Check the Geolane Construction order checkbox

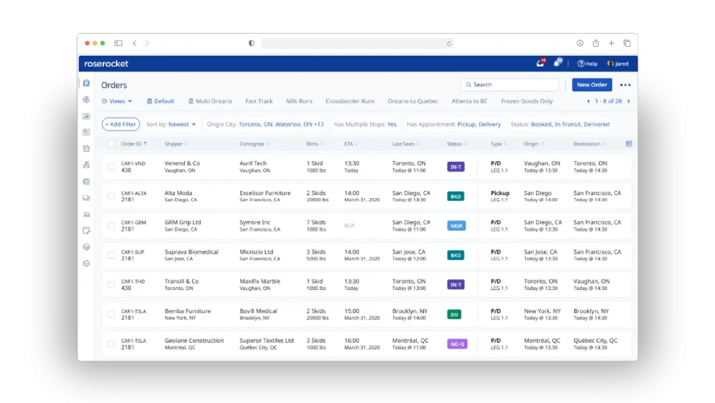(111, 344)
